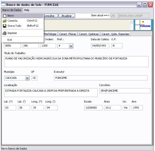This screenshot has height=151, width=155.
Task: Expand the Pref. dropdown arrow
Action: coord(71,46)
